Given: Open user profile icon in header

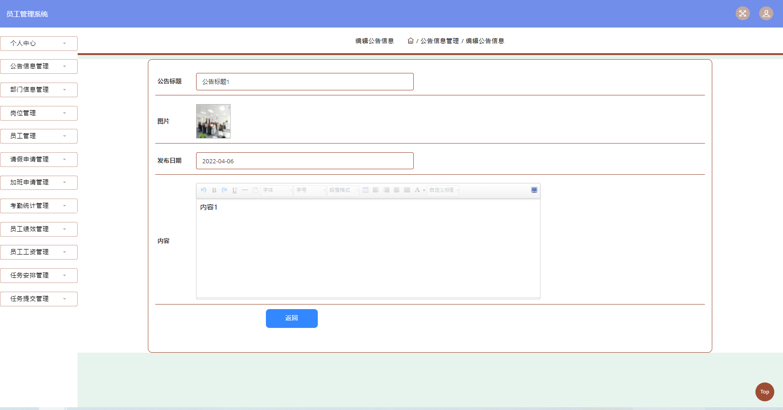Looking at the screenshot, I should pyautogui.click(x=766, y=13).
